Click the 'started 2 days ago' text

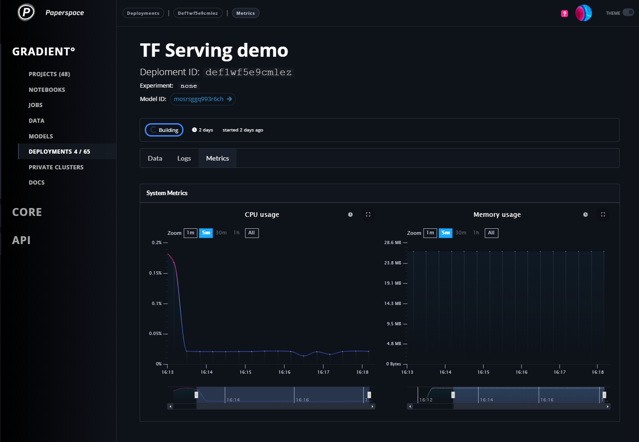tap(243, 130)
